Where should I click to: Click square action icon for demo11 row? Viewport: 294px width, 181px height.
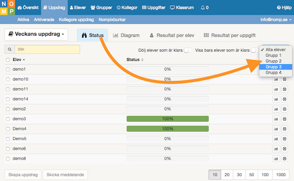click(x=285, y=89)
